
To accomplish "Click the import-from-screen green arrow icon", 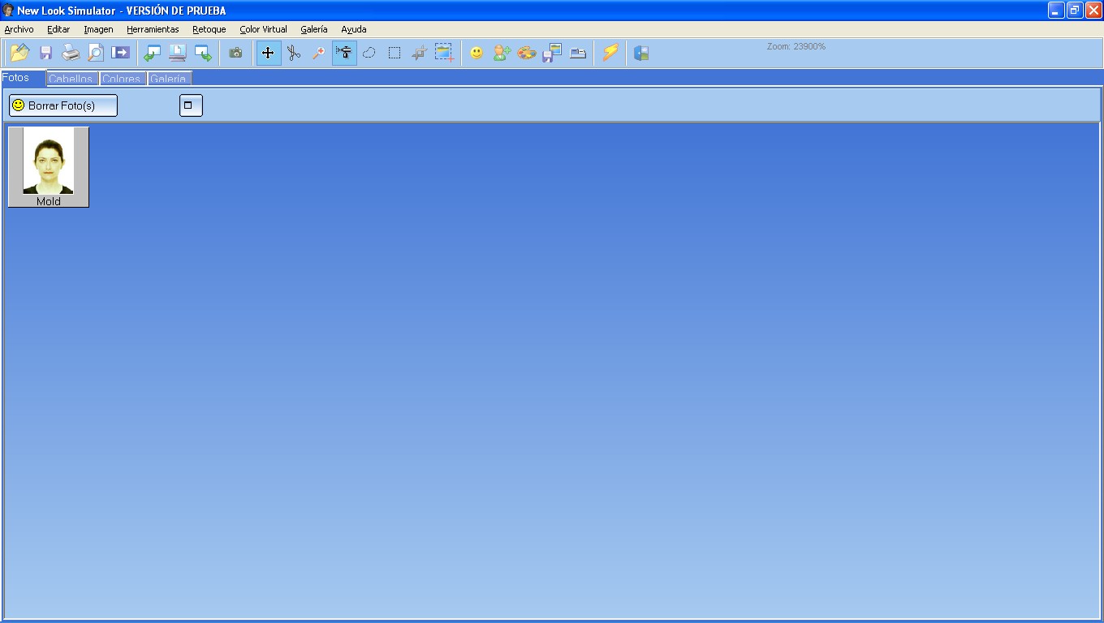I will tap(152, 53).
